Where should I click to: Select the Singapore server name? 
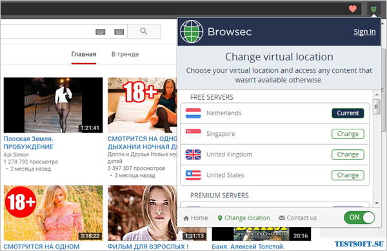221,134
